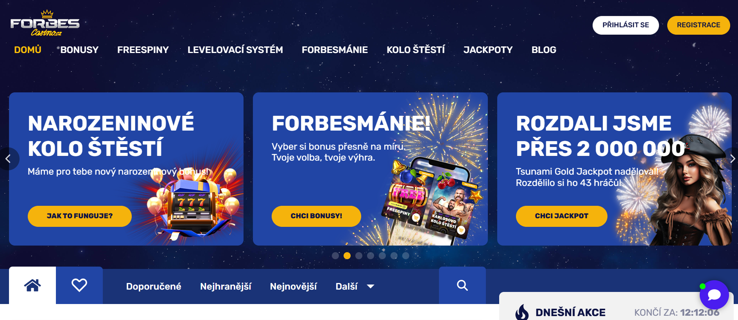Screen dimensions: 738x320
Task: Click the magnifier search icon
Action: [x=462, y=285]
